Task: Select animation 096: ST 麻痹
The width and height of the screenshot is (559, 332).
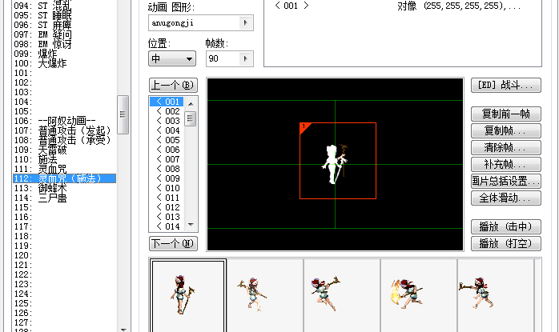Action: point(65,25)
